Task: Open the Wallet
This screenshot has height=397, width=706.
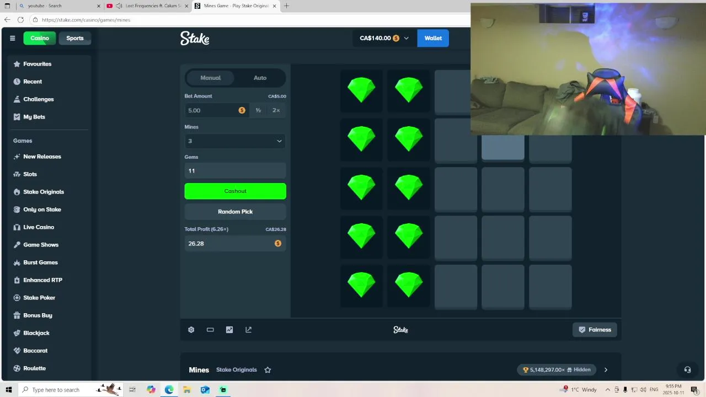Action: pos(433,38)
